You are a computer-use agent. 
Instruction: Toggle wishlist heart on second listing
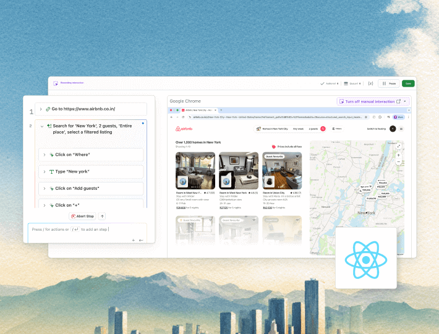coord(254,156)
